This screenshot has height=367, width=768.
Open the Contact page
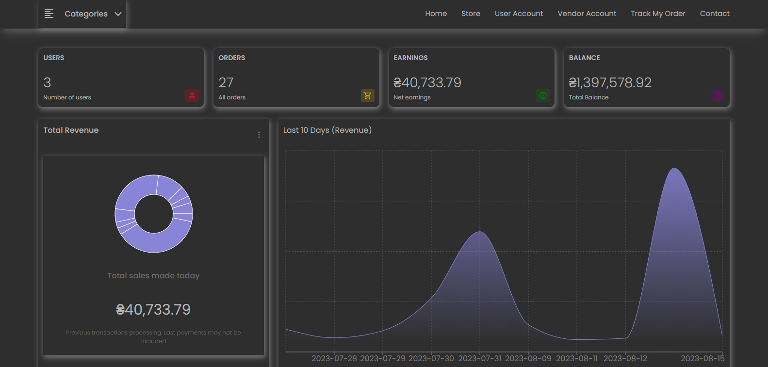pos(714,14)
